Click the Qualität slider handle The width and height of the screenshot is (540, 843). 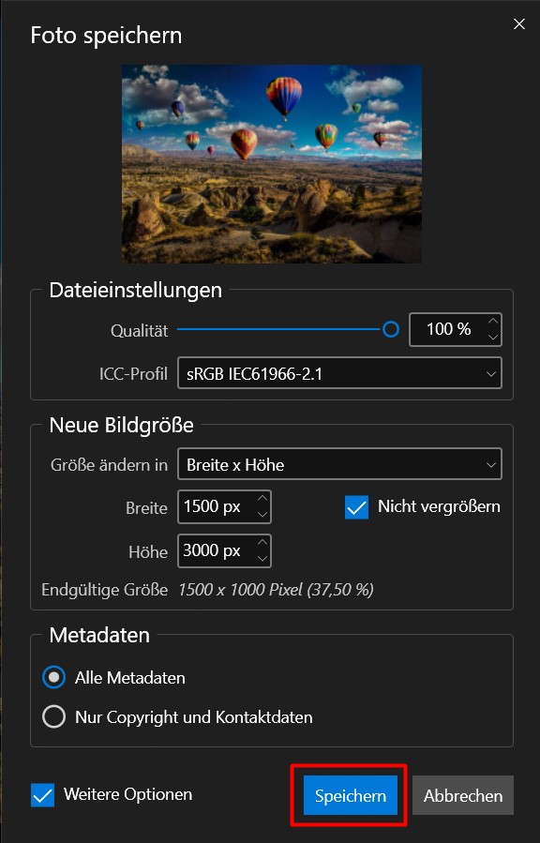(391, 329)
